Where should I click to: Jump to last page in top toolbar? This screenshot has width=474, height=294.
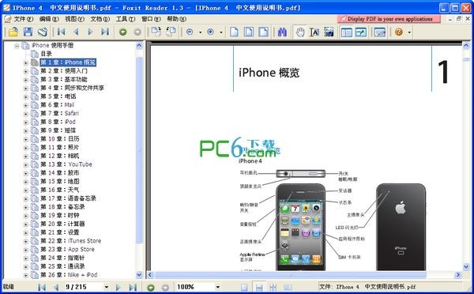105,32
